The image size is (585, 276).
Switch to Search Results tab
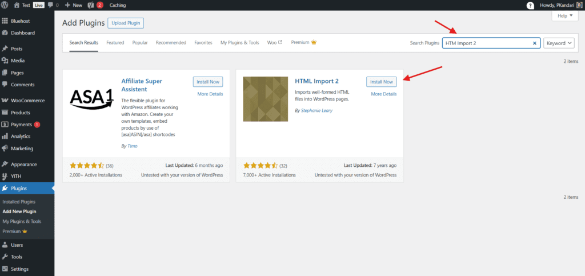click(84, 42)
